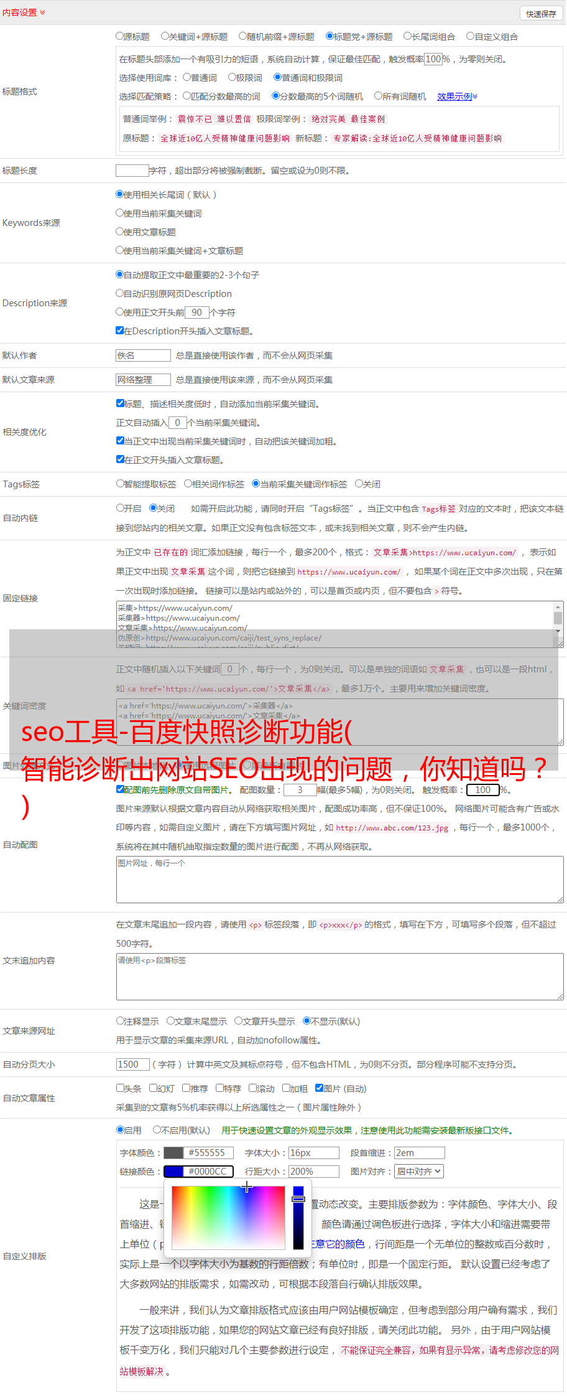Toggle 配图前先删除原文自带图片 checkbox
The height and width of the screenshot is (1400, 567).
(120, 789)
